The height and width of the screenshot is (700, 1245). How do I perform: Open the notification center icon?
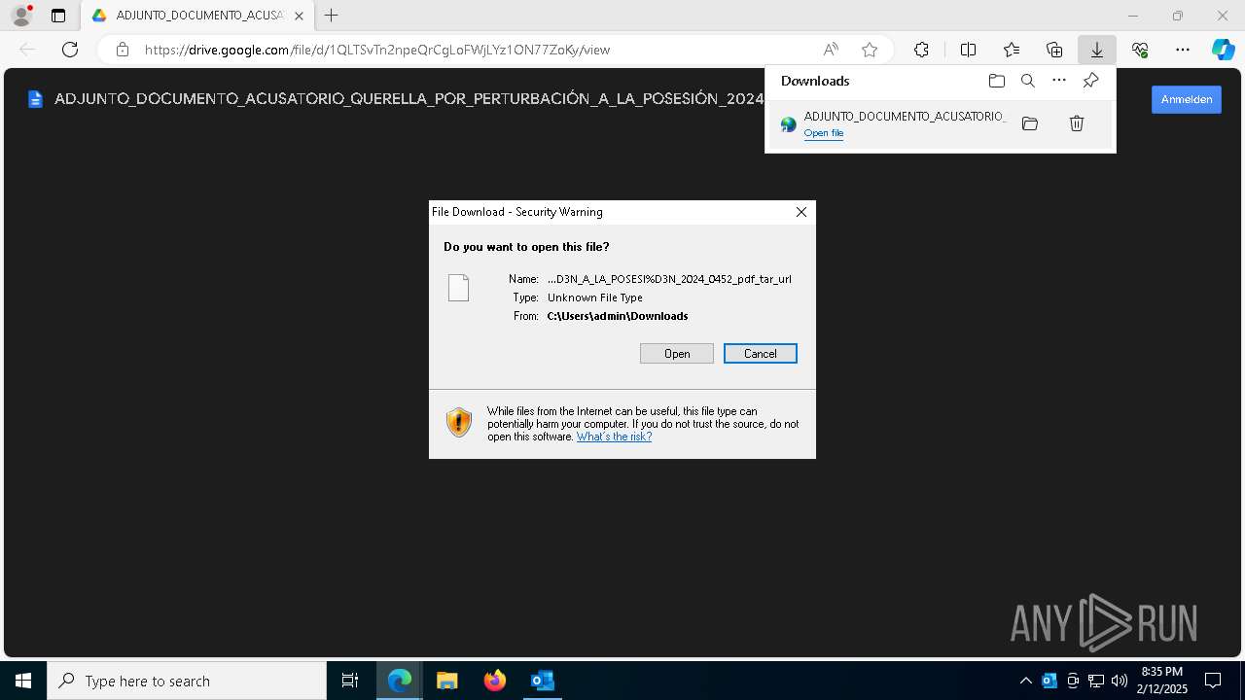click(1213, 681)
